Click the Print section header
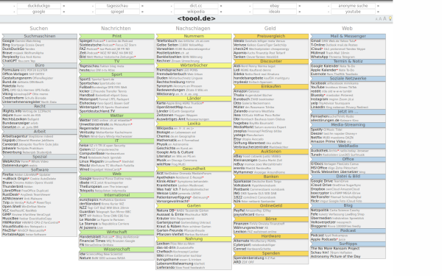Viewport: 442px width, 276px height. click(116, 36)
